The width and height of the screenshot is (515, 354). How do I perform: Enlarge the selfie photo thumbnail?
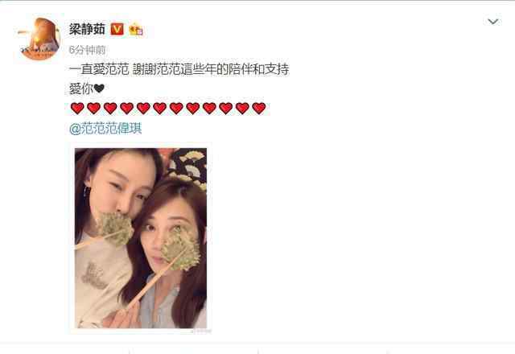point(141,238)
